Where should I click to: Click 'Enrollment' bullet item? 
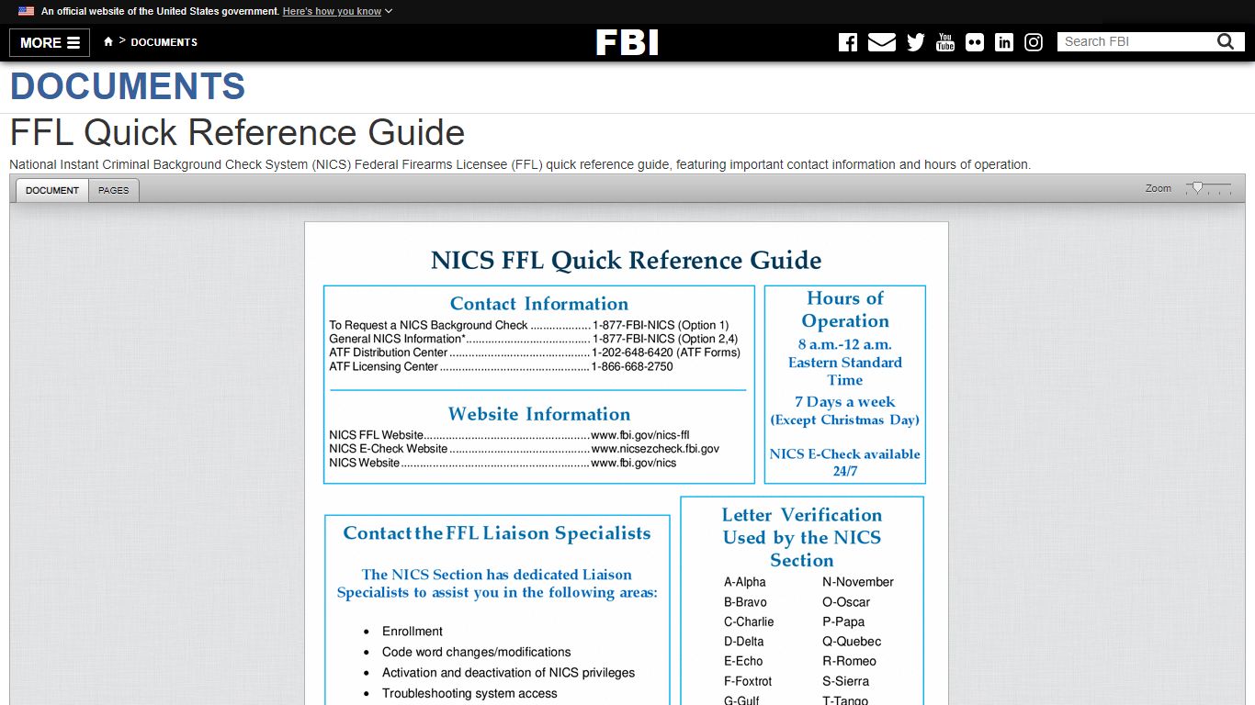pyautogui.click(x=413, y=632)
